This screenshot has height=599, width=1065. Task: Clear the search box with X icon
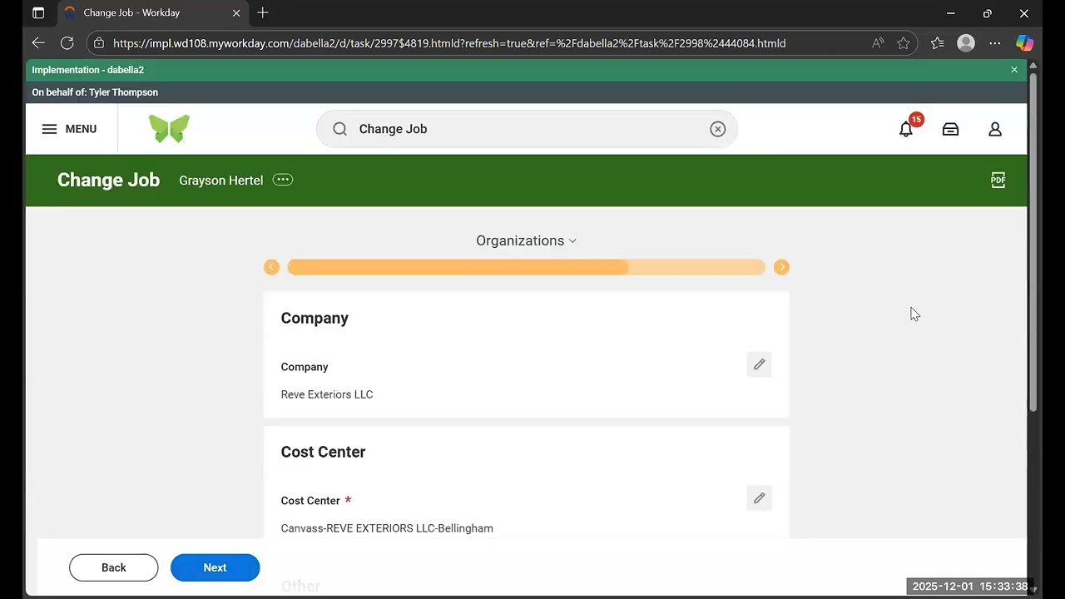718,129
